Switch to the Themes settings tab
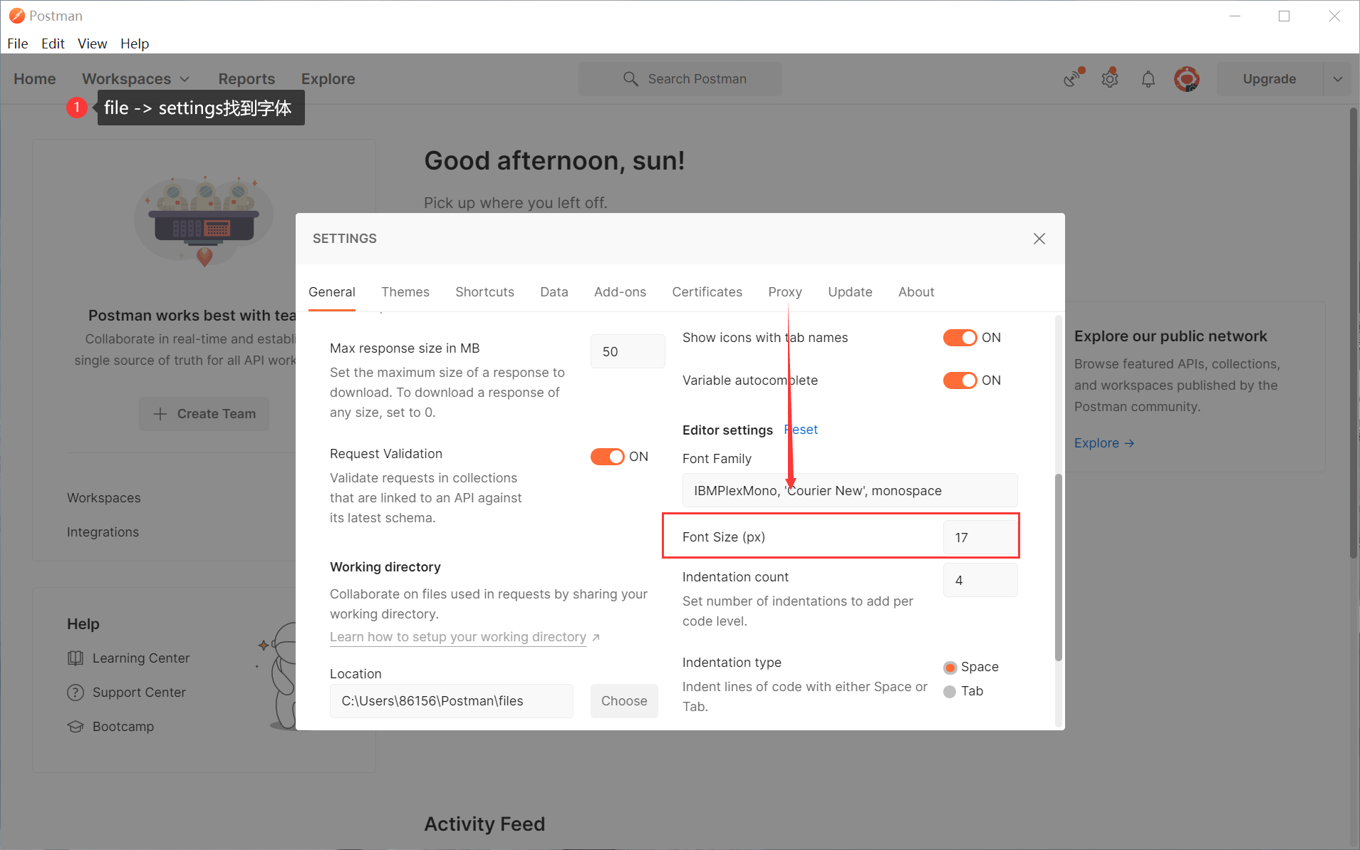The height and width of the screenshot is (850, 1360). [x=405, y=292]
